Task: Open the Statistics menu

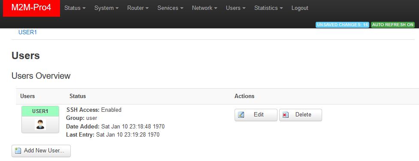Action: tap(268, 8)
